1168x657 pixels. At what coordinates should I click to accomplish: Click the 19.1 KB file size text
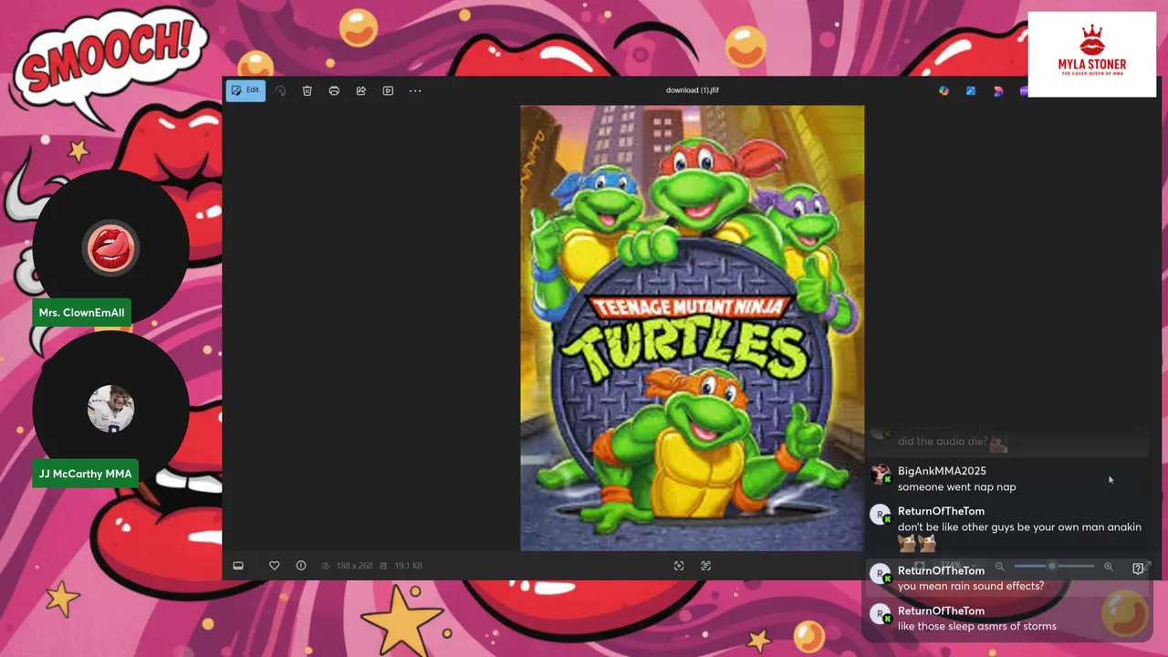coord(408,566)
